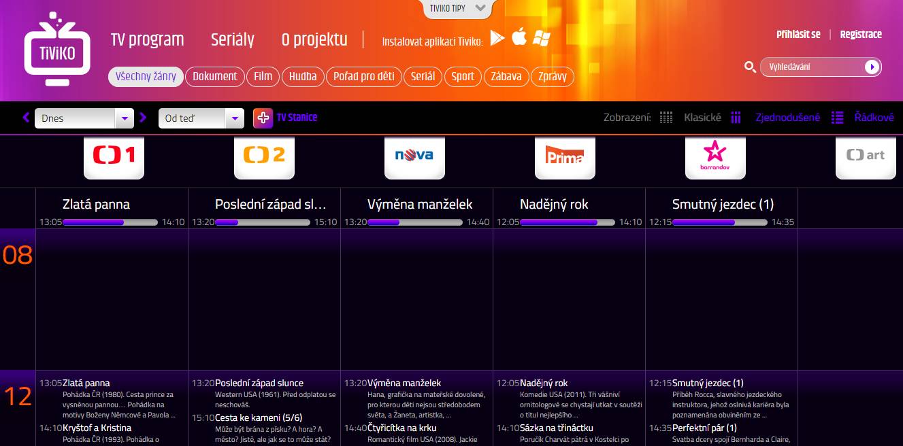Open the Seriály menu

coord(233,39)
